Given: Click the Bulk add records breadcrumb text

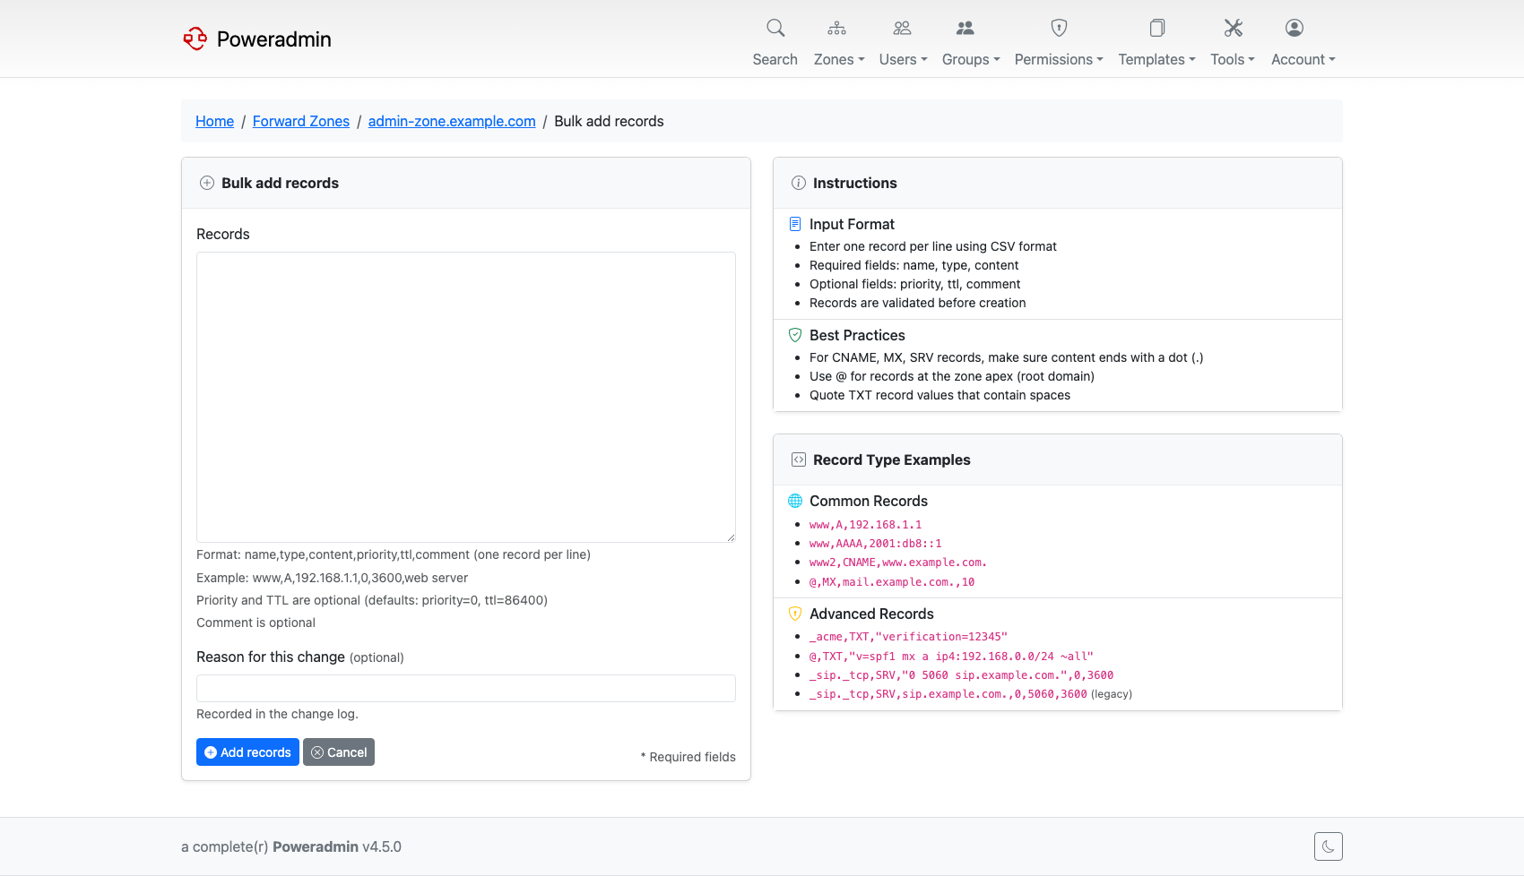Looking at the screenshot, I should click(x=609, y=121).
